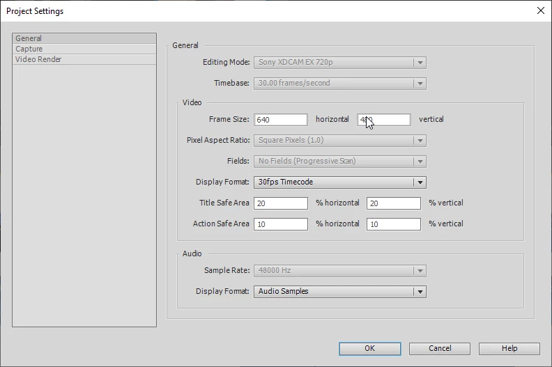The width and height of the screenshot is (552, 367).
Task: Click Action Safe Area horizontal field
Action: pyautogui.click(x=281, y=224)
